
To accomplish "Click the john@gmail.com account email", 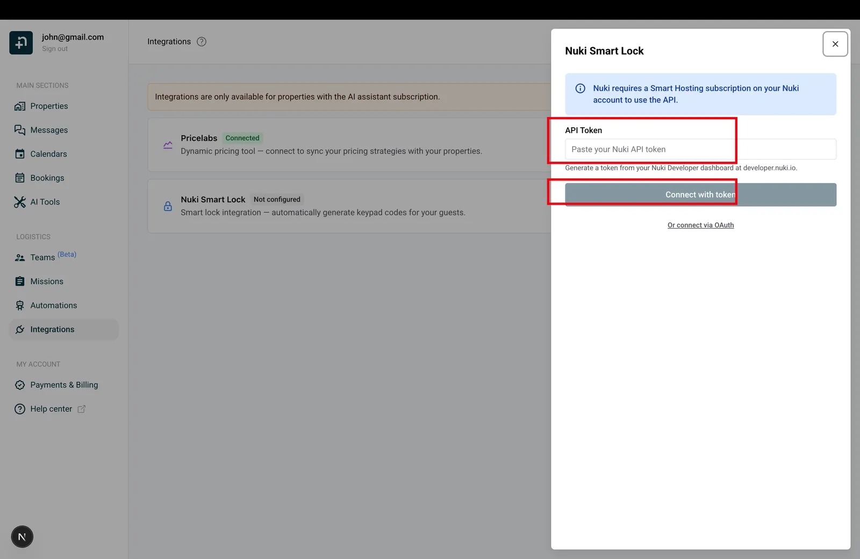I will pyautogui.click(x=73, y=37).
